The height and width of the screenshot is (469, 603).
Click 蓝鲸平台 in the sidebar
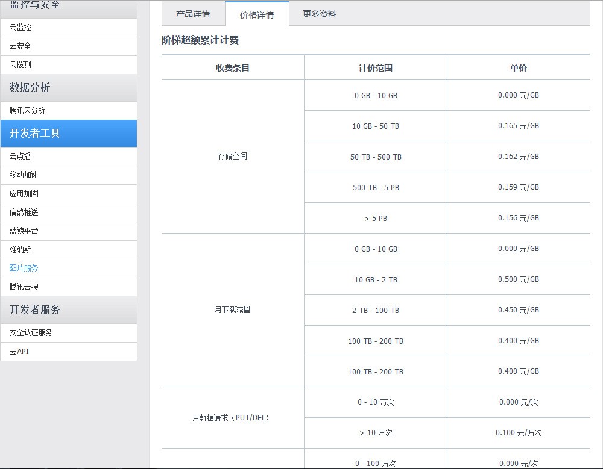[69, 231]
